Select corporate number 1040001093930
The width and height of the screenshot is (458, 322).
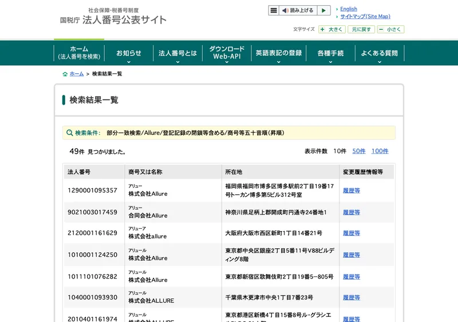tap(92, 297)
